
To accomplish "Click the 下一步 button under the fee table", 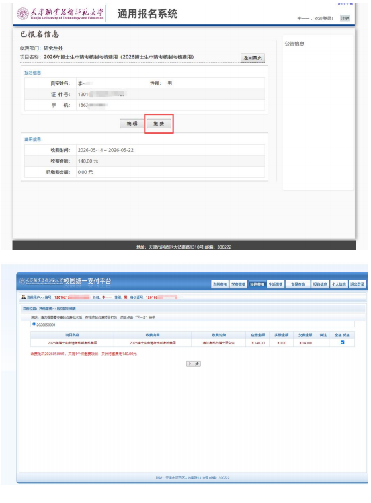I will click(x=194, y=364).
